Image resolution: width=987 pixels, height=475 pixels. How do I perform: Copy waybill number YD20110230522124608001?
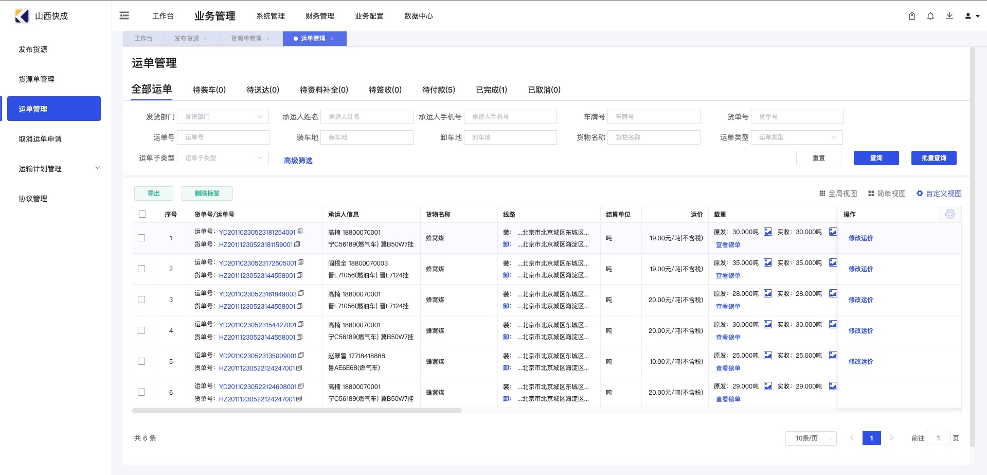[301, 386]
